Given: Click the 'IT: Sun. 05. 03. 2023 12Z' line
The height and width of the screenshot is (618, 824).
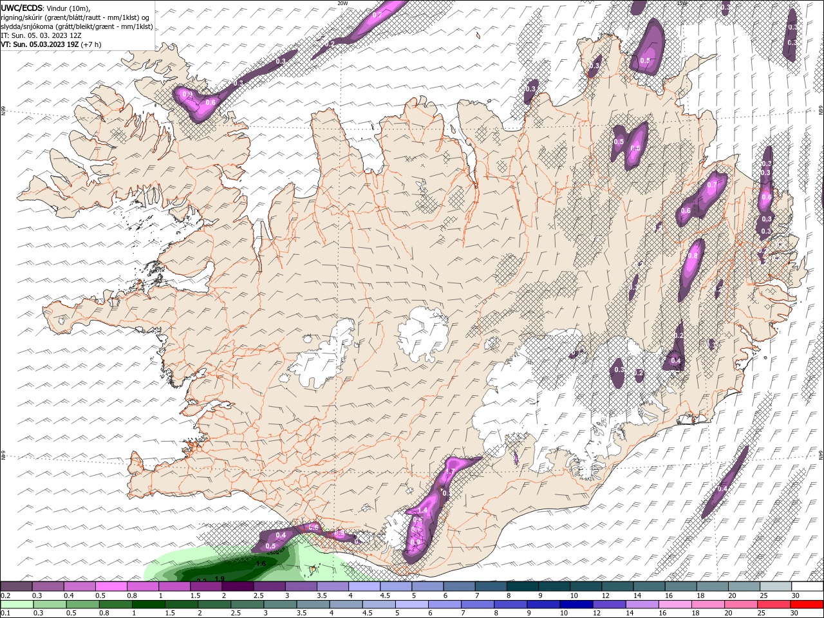Looking at the screenshot, I should (x=41, y=35).
